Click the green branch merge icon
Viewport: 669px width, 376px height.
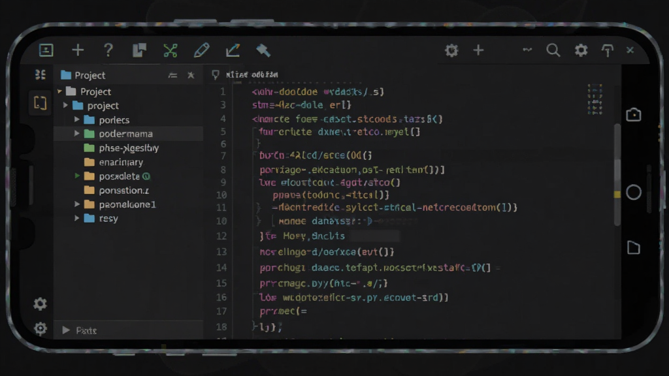coord(171,50)
